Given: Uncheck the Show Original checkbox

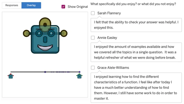Looking at the screenshot, I should 63,7.
